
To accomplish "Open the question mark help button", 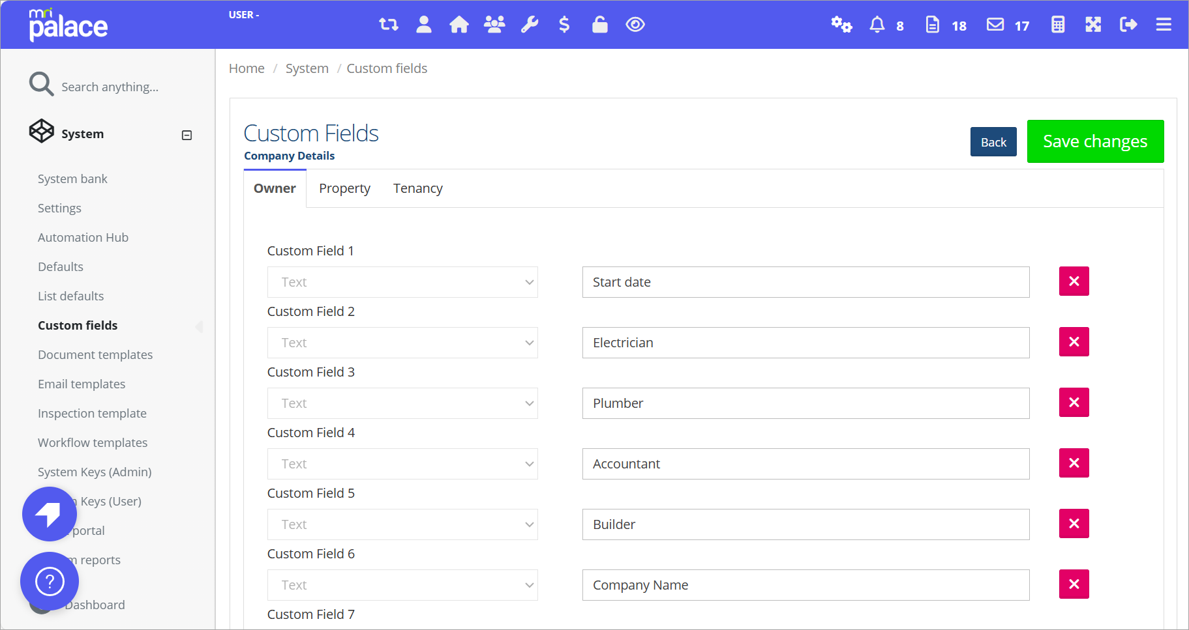I will (x=50, y=581).
